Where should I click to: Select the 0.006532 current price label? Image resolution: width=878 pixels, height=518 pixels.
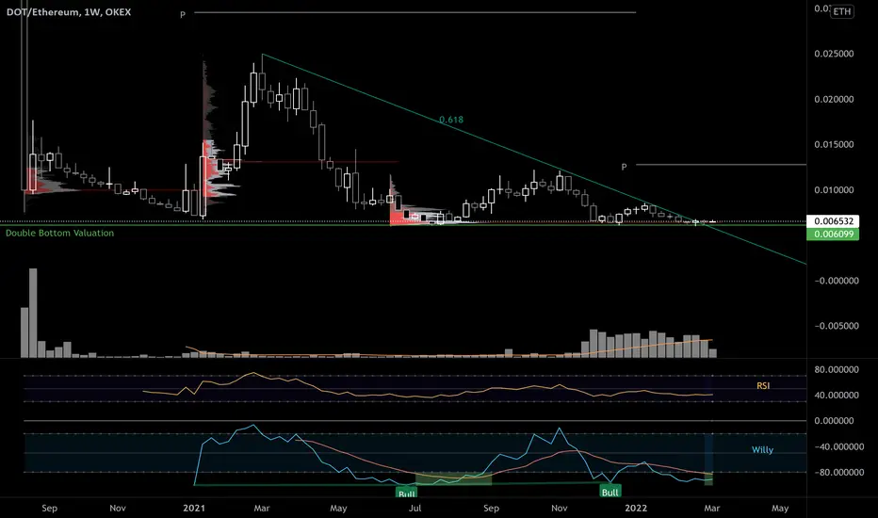pyautogui.click(x=832, y=220)
